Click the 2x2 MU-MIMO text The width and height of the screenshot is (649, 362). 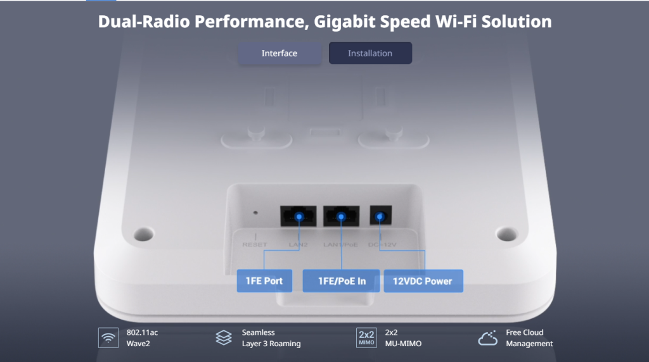point(403,337)
